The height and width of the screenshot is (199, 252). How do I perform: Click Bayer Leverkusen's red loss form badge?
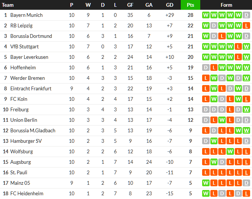pyautogui.click(x=238, y=57)
